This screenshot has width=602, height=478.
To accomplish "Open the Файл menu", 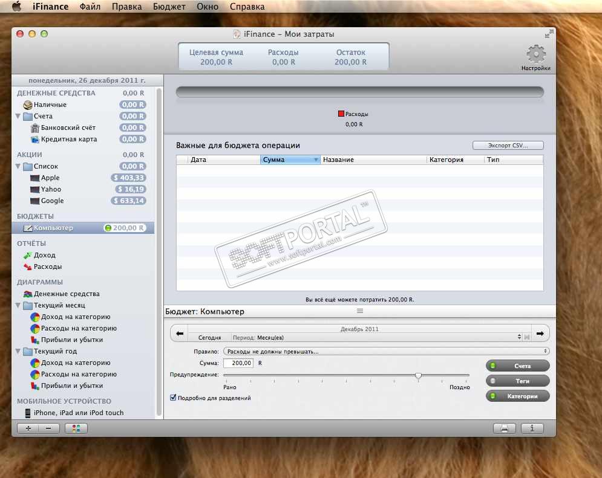I will 90,7.
